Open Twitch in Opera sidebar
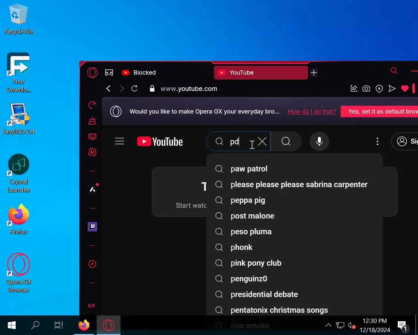This screenshot has height=335, width=418. click(x=92, y=227)
